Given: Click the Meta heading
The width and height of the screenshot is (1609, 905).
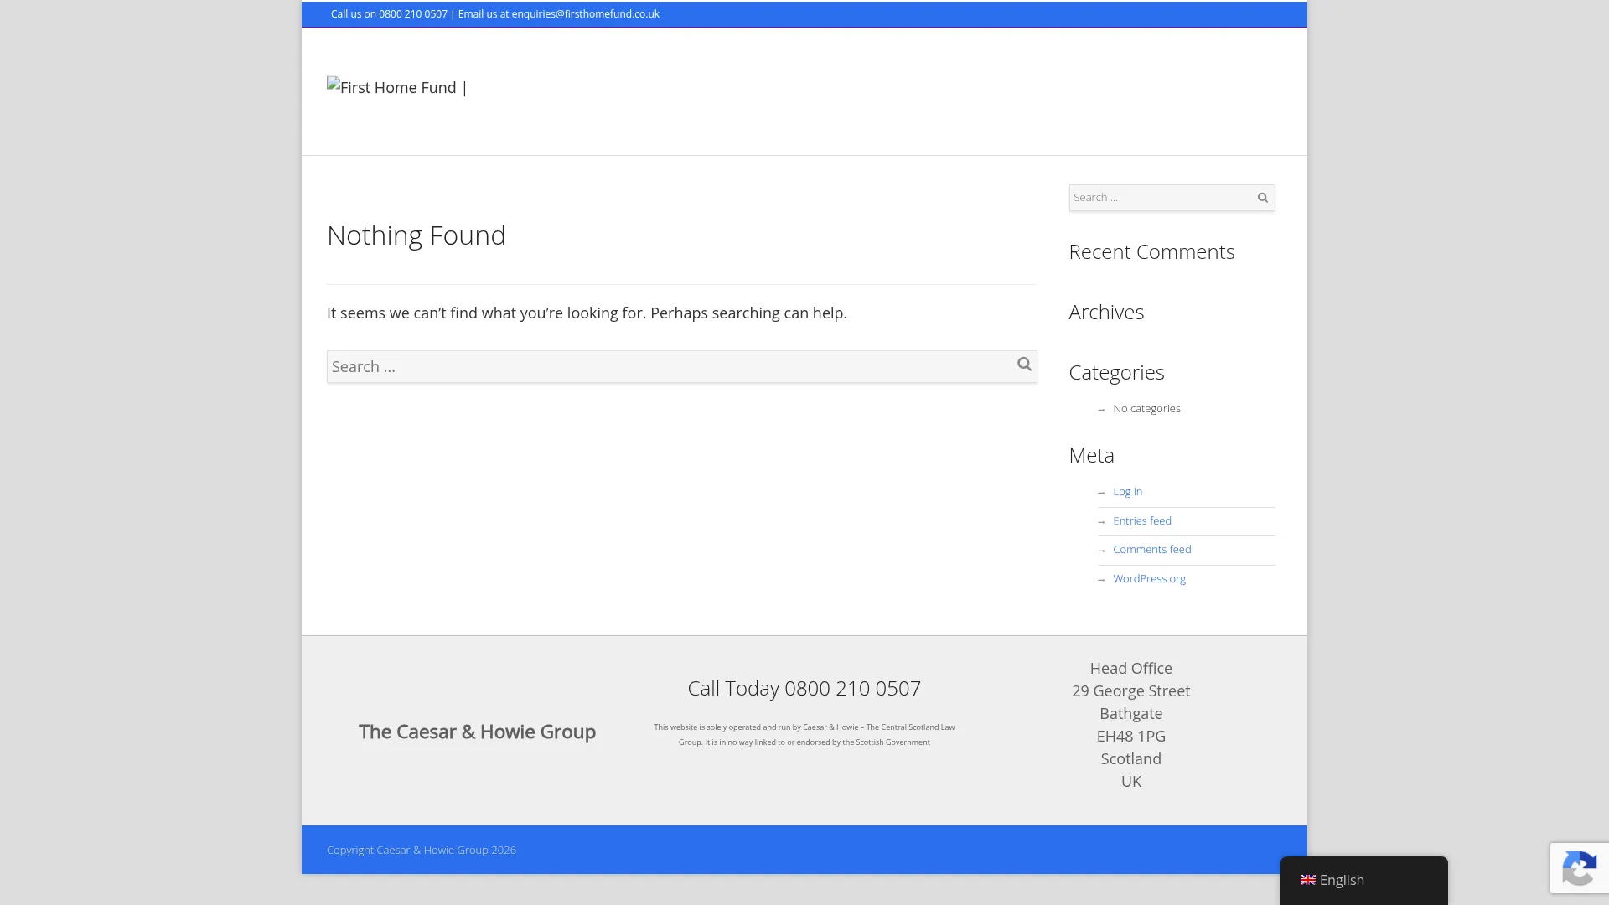Looking at the screenshot, I should [x=1091, y=455].
